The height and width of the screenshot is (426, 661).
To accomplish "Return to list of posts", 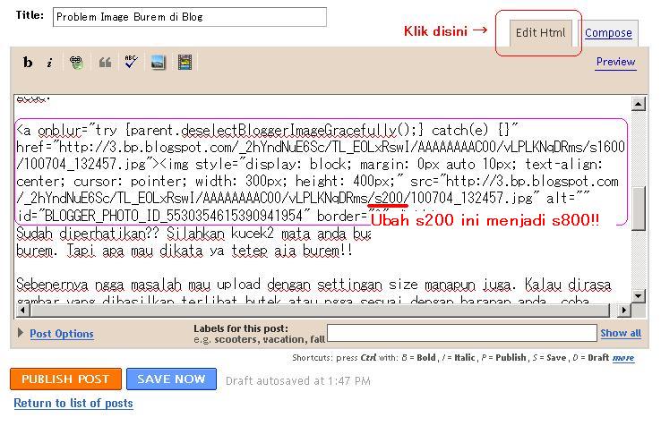I will pyautogui.click(x=73, y=403).
